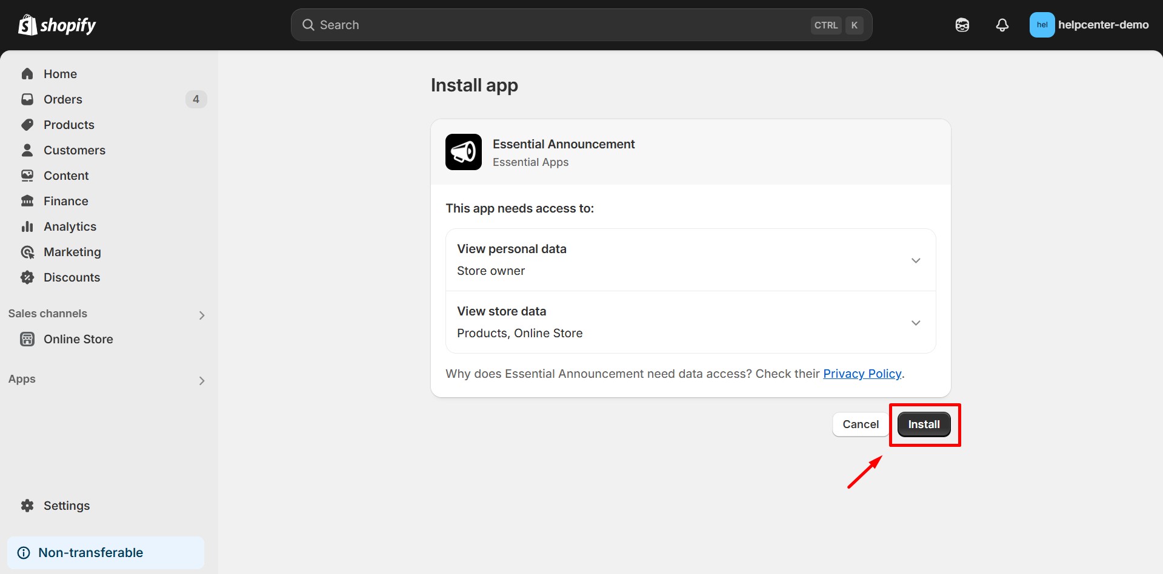Expand the Sales channels section
Viewport: 1163px width, 574px height.
pos(202,315)
